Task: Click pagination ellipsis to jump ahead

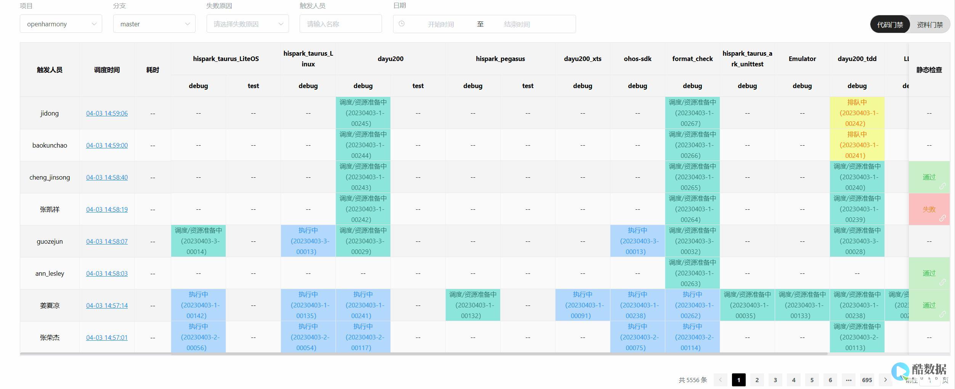Action: tap(849, 380)
